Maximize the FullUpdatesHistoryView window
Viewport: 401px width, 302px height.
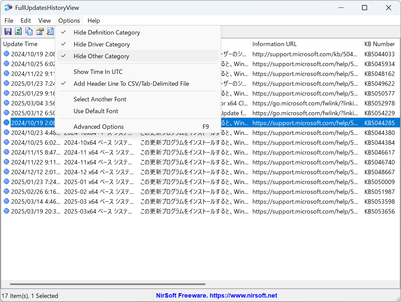[x=364, y=8]
